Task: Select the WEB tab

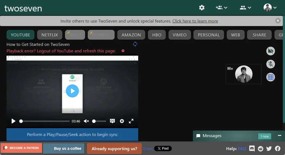Action: coord(236,35)
